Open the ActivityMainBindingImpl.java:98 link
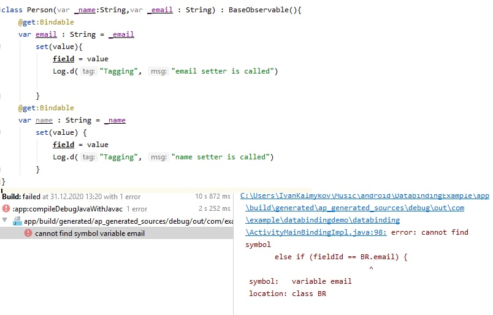Screen dimensions: 493x315 coord(316,232)
